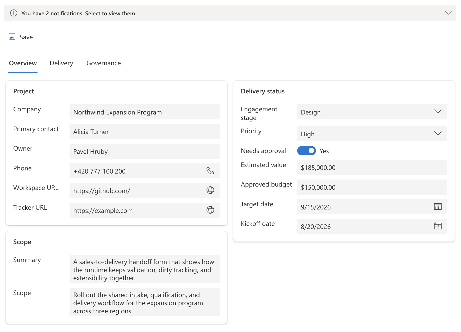The image size is (461, 332).
Task: Open the Target date calendar picker
Action: point(438,207)
